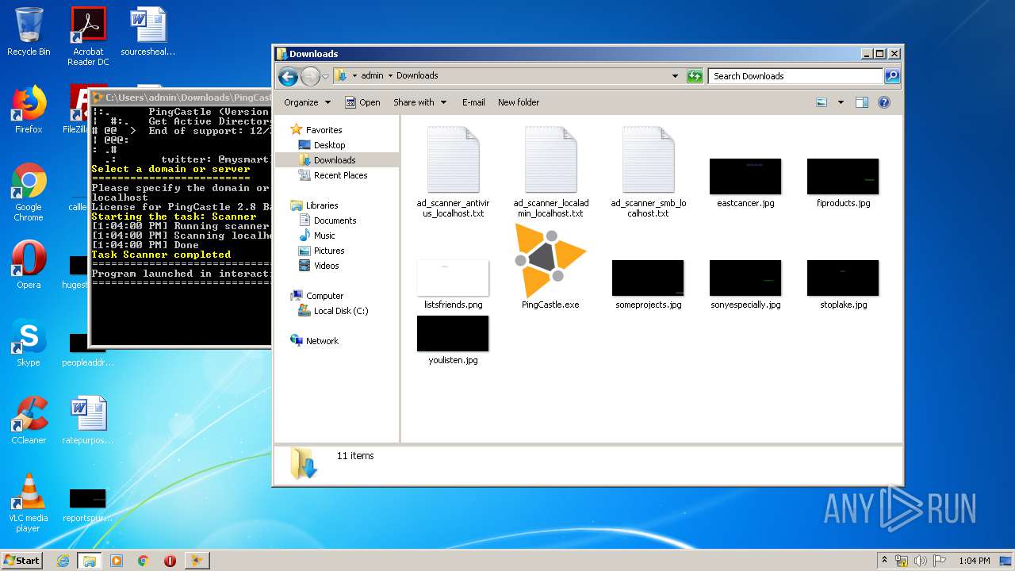Open Pictures library
Image resolution: width=1015 pixels, height=571 pixels.
(328, 251)
